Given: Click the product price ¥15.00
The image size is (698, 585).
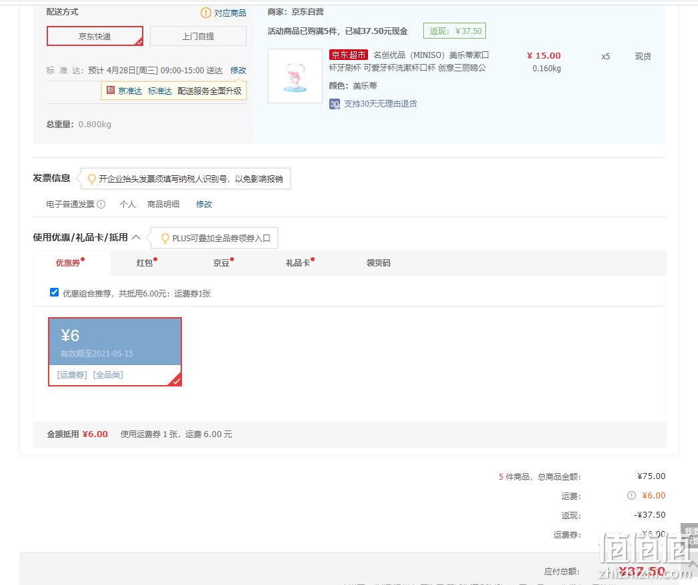Looking at the screenshot, I should (x=543, y=55).
